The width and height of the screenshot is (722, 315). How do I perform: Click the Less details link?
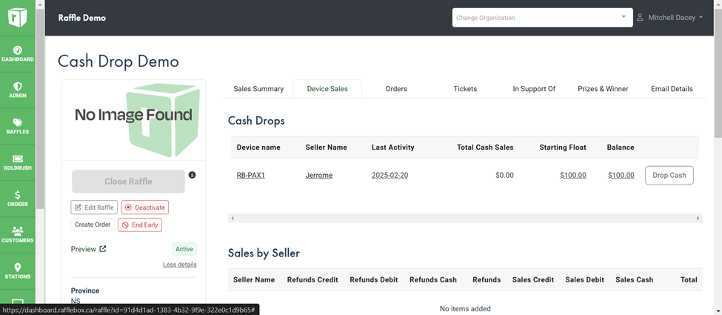tap(180, 265)
